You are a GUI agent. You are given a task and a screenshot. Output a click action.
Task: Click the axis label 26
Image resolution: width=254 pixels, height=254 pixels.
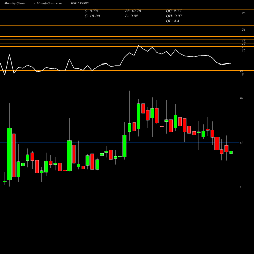tap(243, 13)
